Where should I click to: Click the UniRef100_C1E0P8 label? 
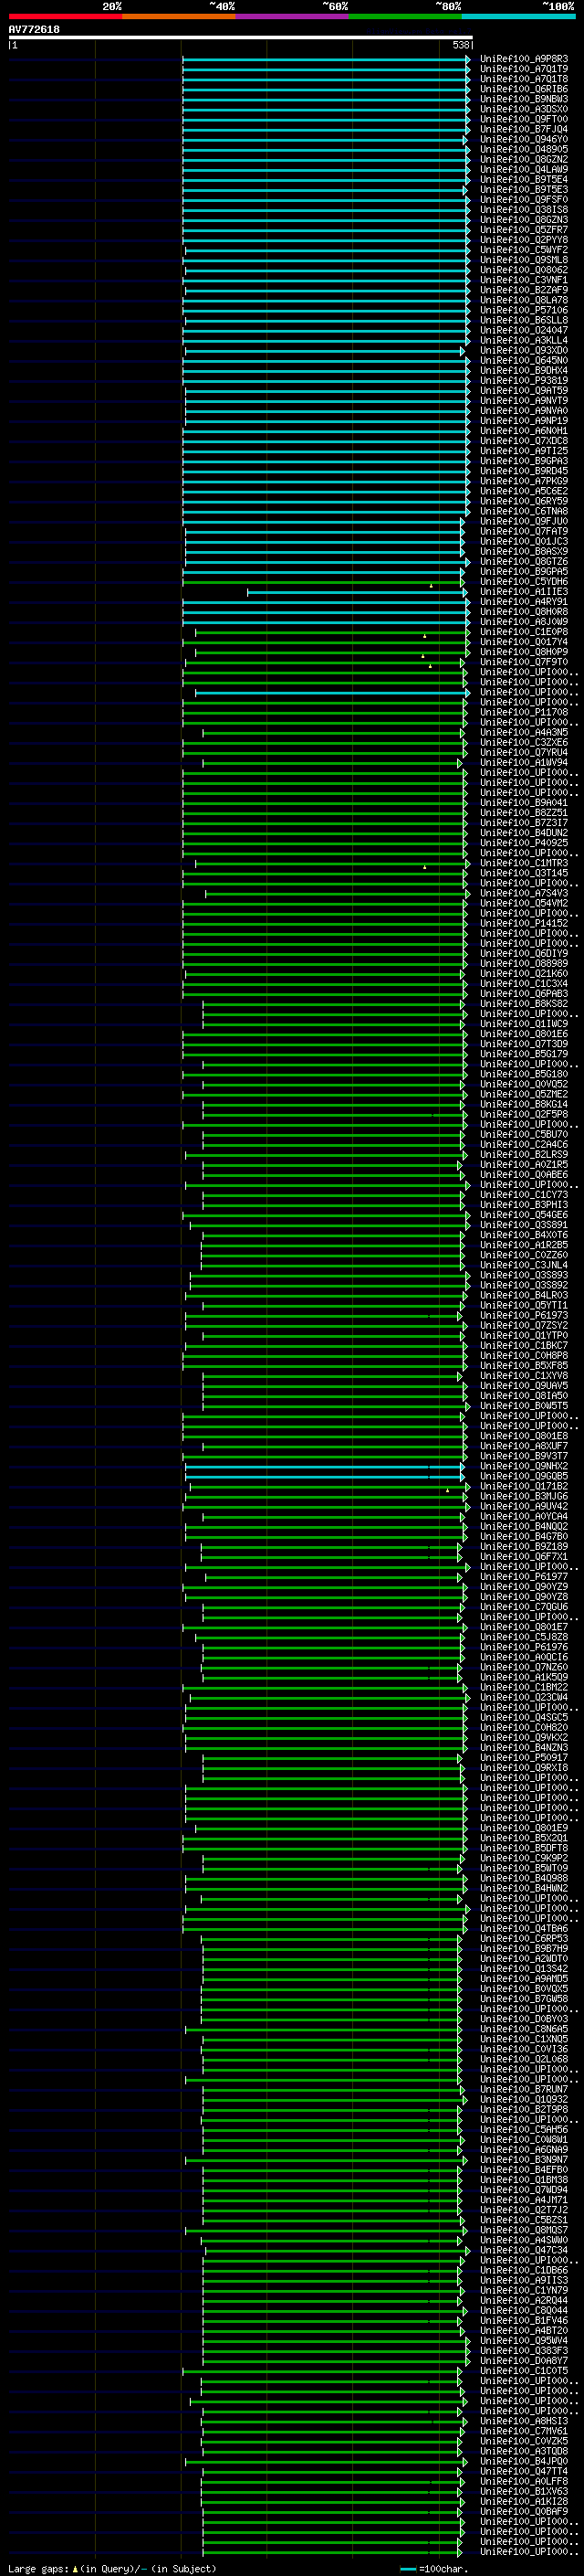pos(524,632)
